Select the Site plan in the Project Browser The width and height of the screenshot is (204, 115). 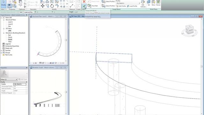[9, 26]
